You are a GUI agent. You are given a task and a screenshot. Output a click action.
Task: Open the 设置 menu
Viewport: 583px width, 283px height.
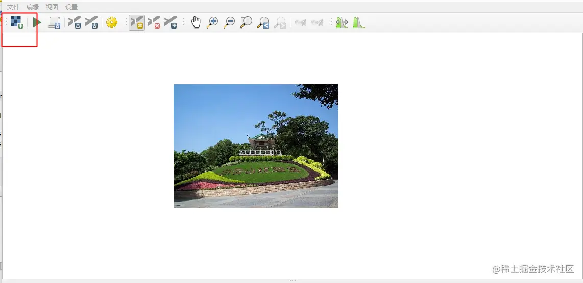(71, 7)
